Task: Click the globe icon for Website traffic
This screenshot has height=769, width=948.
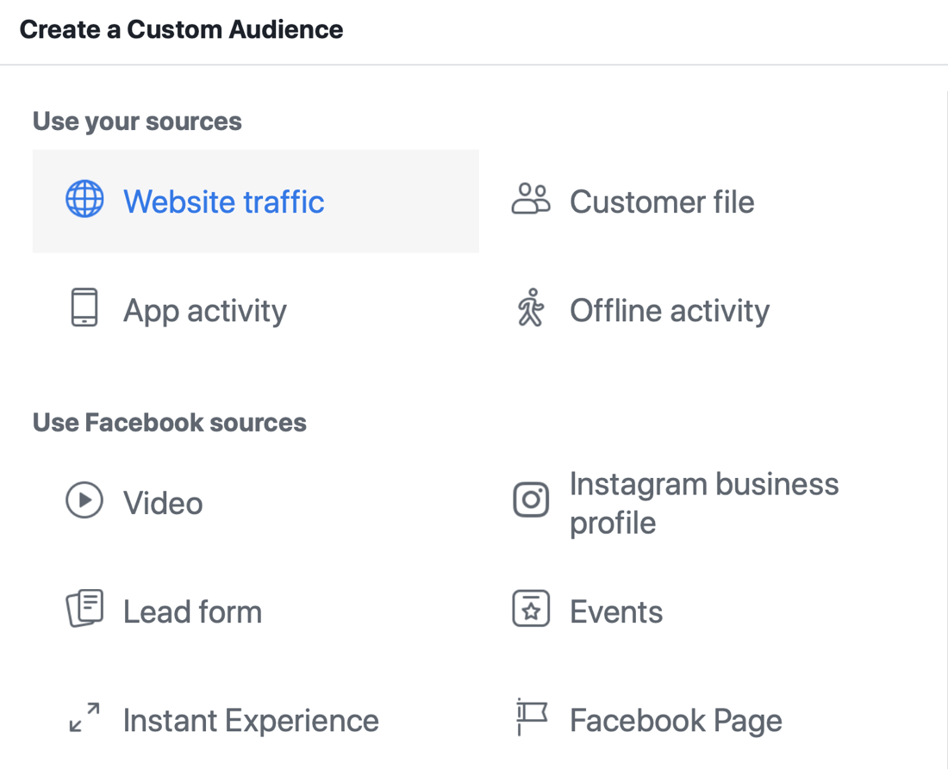Action: pyautogui.click(x=84, y=201)
